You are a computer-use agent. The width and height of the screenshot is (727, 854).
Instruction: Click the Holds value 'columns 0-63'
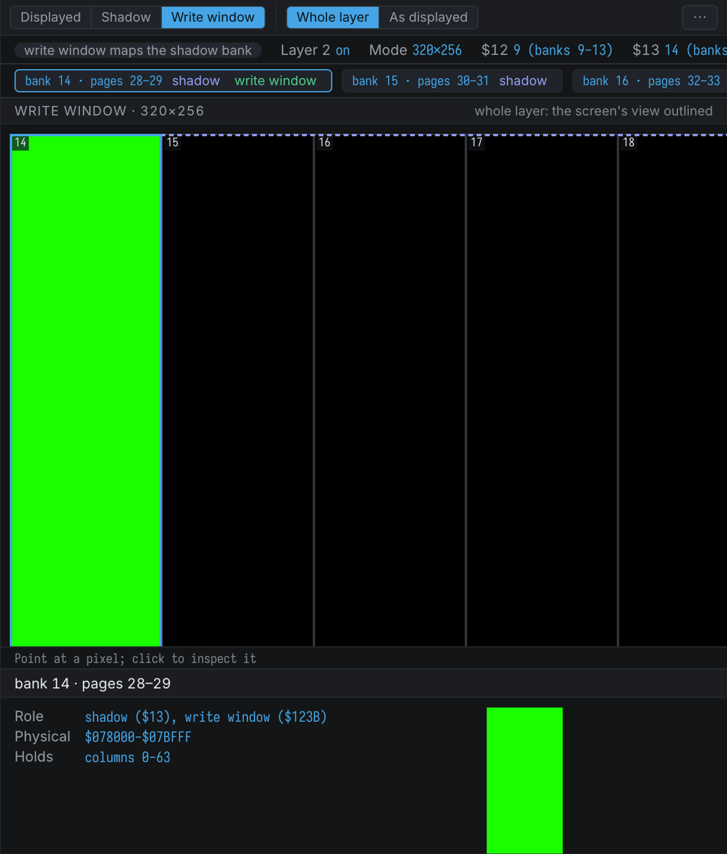[x=128, y=757]
